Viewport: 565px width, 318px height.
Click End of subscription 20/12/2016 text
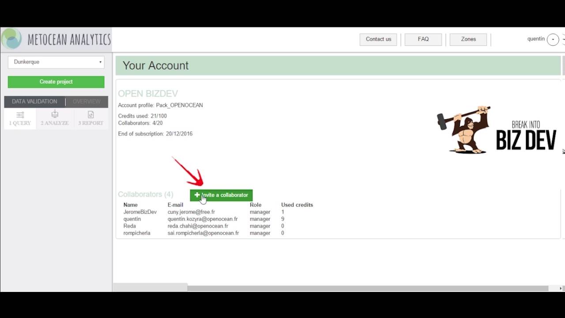(x=155, y=134)
